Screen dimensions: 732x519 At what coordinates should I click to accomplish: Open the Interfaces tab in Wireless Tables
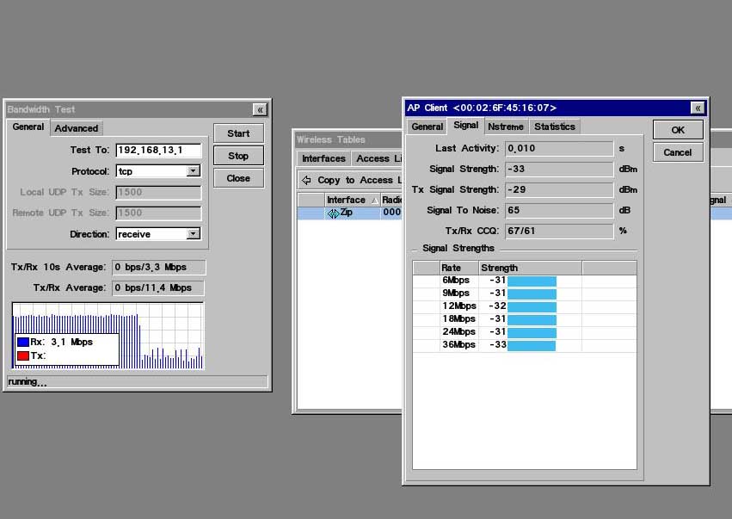tap(323, 158)
